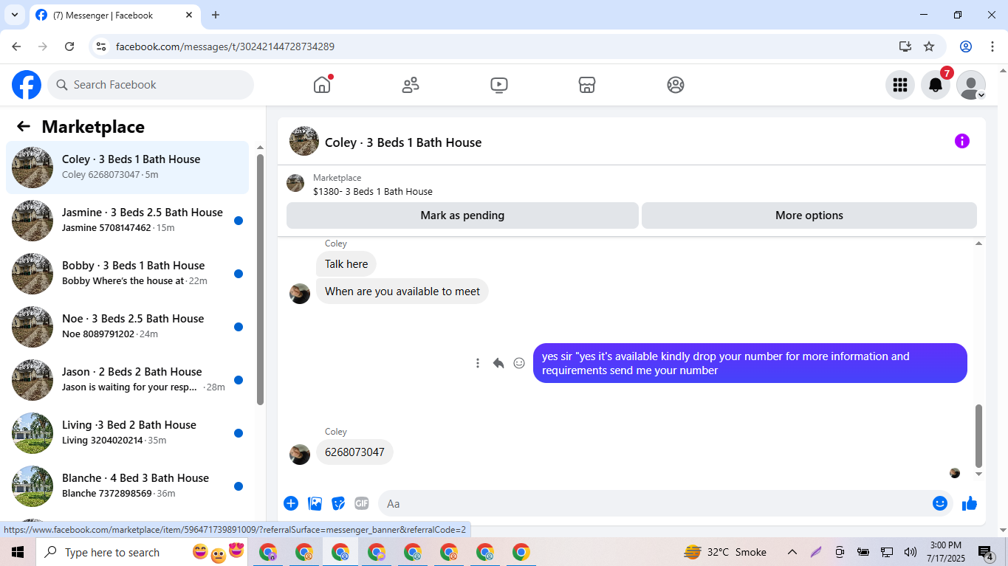Open the Marketplace storefront icon
Screen dimensions: 1008x566
point(587,85)
